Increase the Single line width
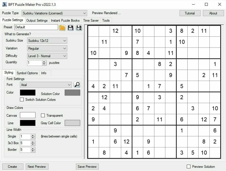 [33, 135]
